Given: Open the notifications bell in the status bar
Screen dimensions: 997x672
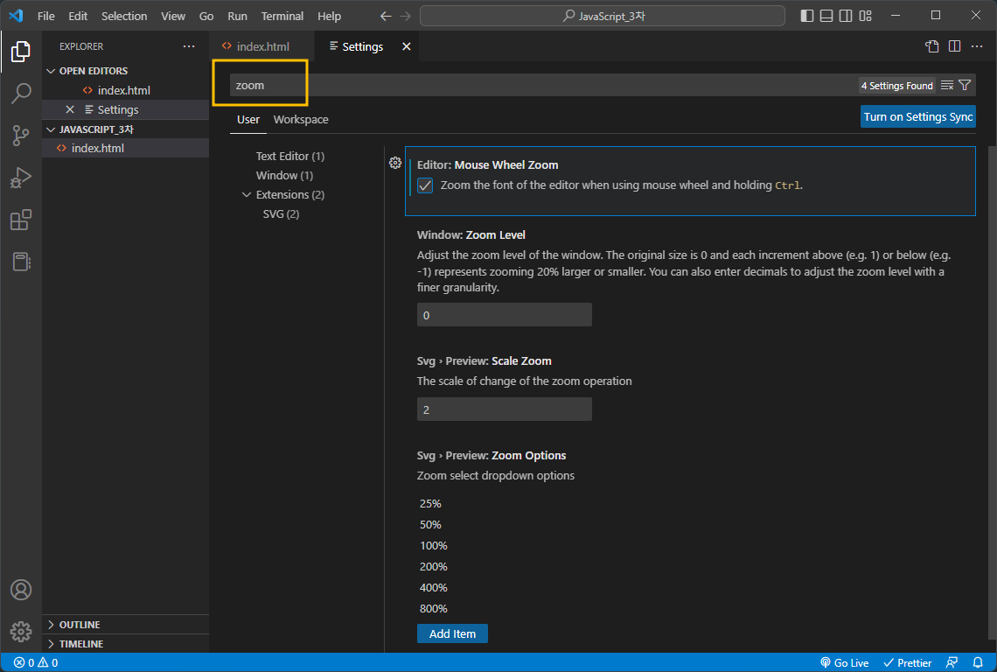Looking at the screenshot, I should pos(978,662).
